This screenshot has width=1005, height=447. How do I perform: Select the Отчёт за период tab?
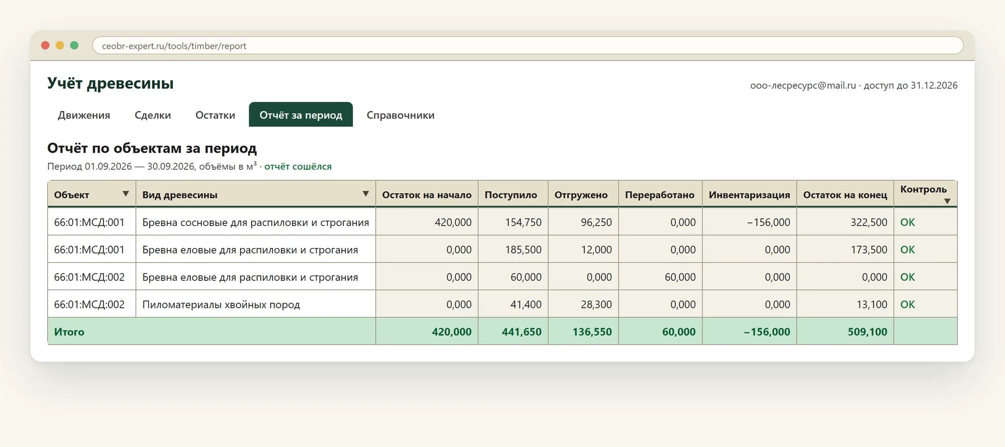tap(300, 115)
